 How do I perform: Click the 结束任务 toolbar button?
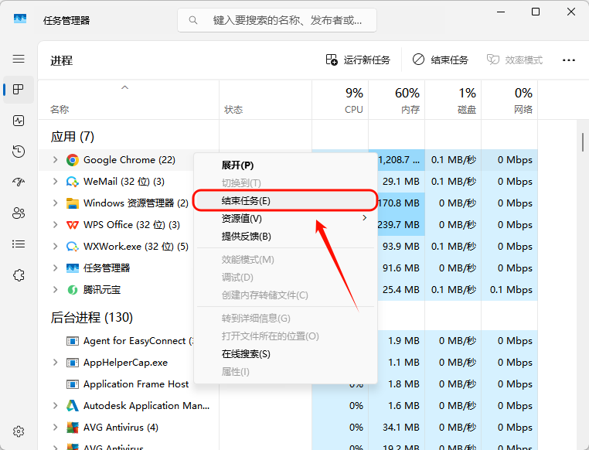click(441, 60)
